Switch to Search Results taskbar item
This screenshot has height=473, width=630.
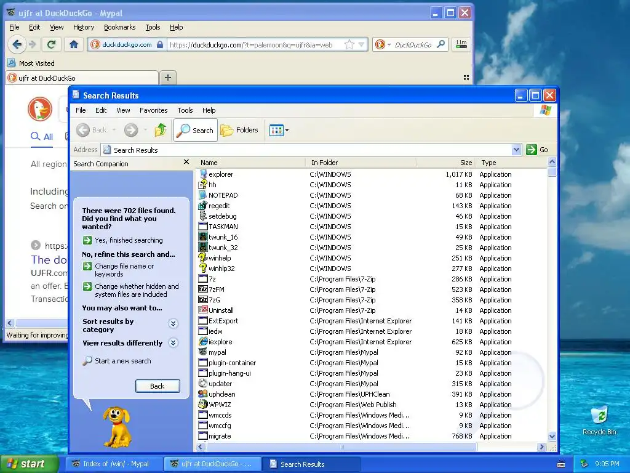[x=311, y=464]
